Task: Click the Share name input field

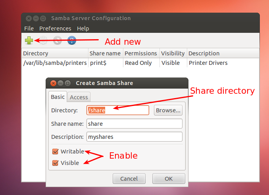Action: [x=134, y=124]
